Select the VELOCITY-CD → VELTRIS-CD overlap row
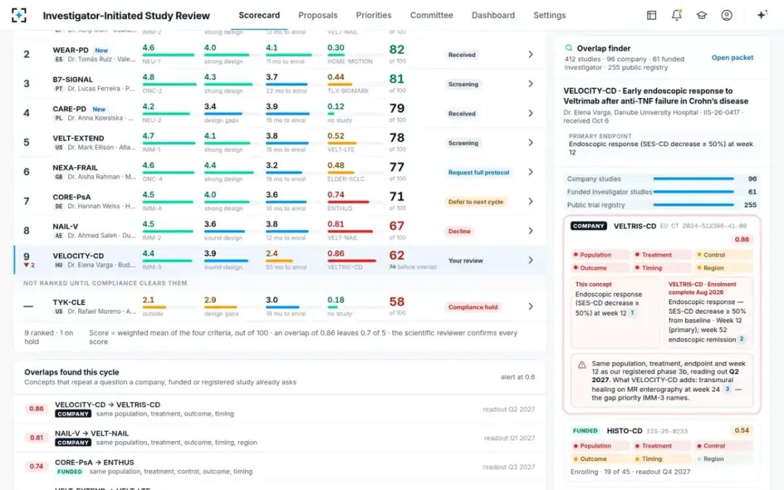 (280, 409)
